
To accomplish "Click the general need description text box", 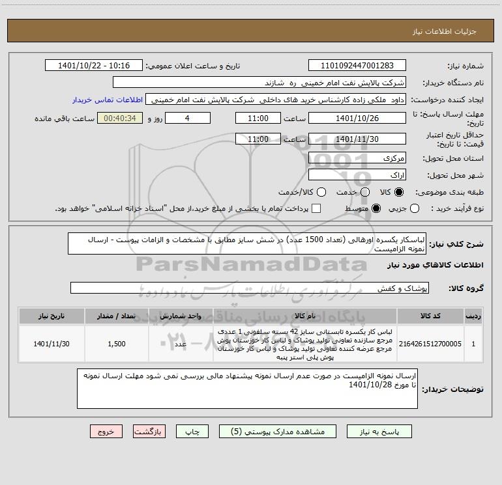I will [247, 244].
